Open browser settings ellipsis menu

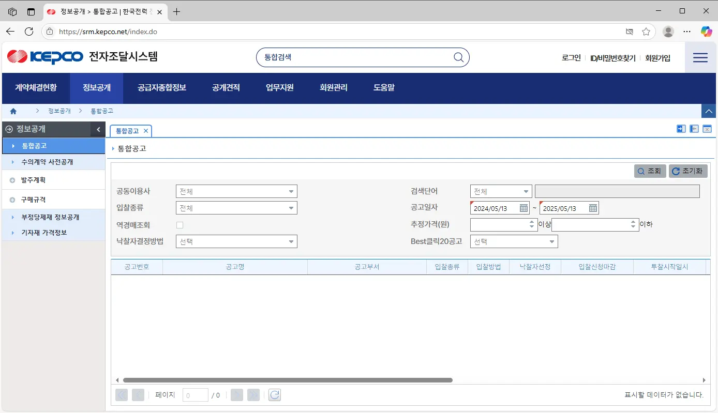[x=687, y=32]
